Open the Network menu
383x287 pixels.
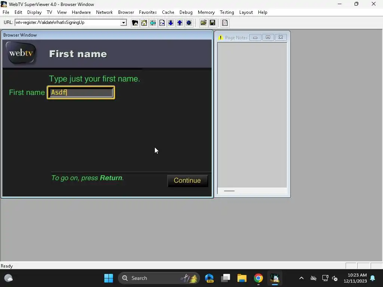point(104,12)
